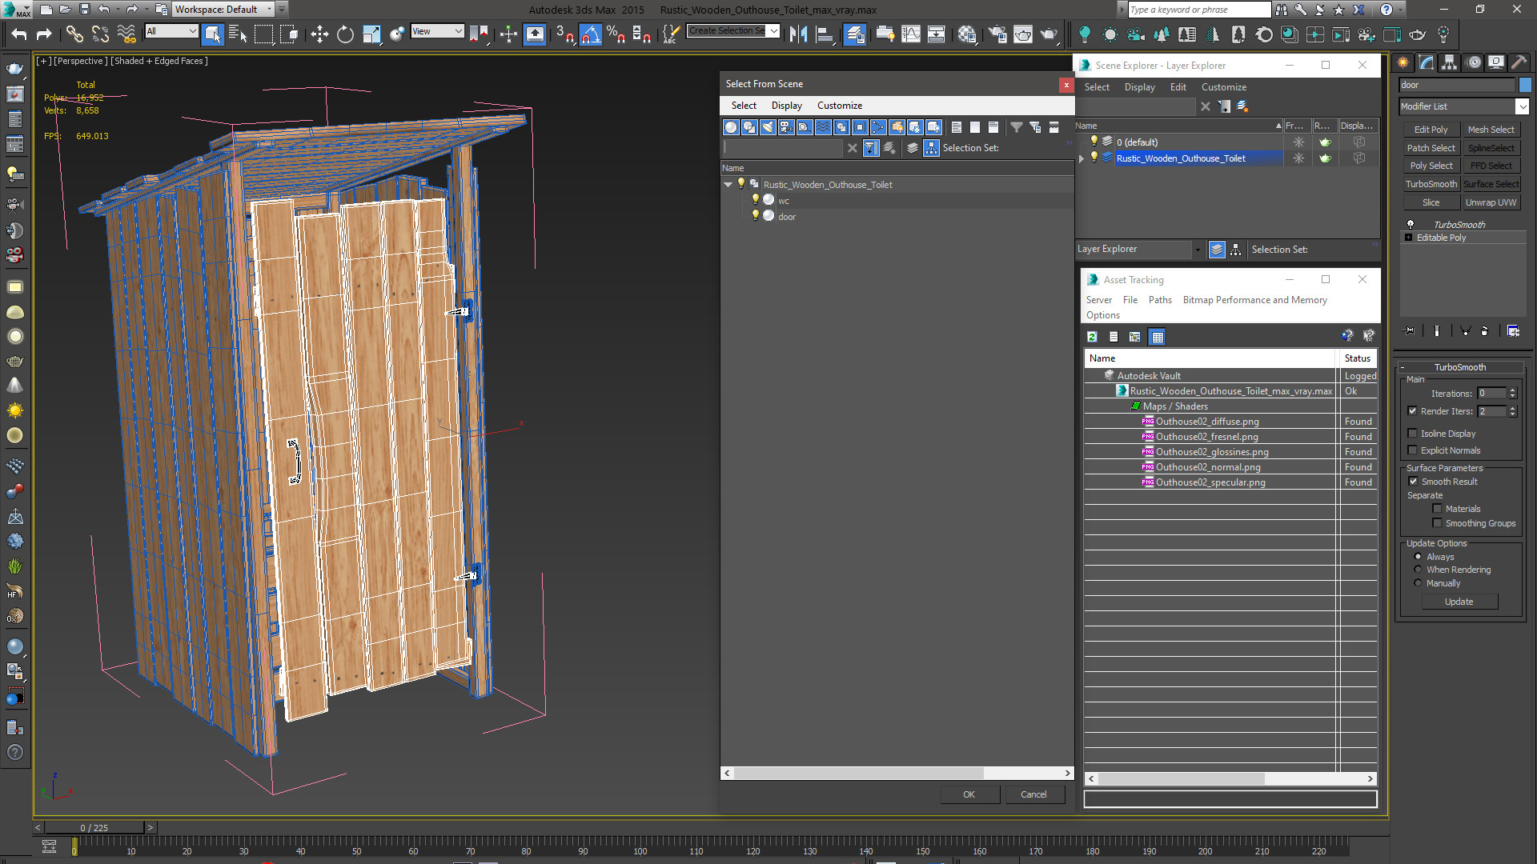Click the Undo arrow in main toolbar
This screenshot has width=1537, height=864.
pos(19,34)
